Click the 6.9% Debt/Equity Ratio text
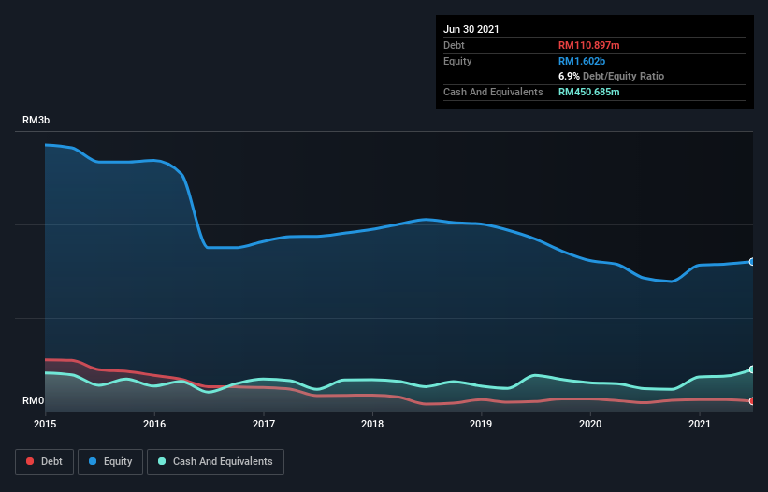Screen dimensions: 768x492 [x=611, y=77]
